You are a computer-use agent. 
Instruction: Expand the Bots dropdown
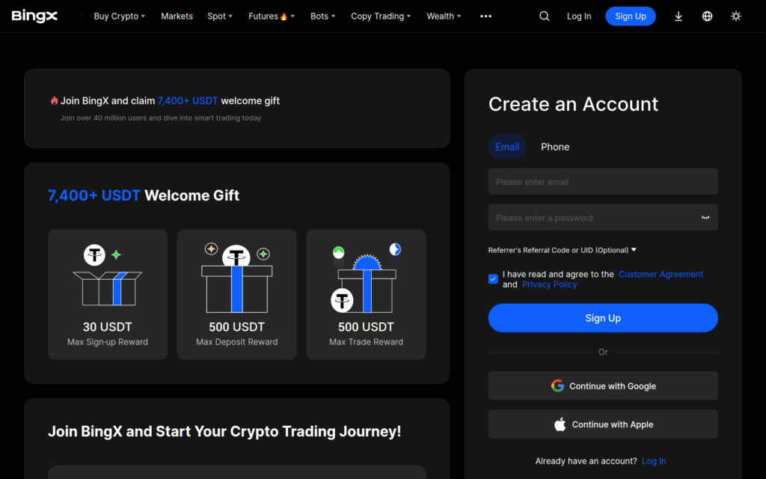pos(323,16)
